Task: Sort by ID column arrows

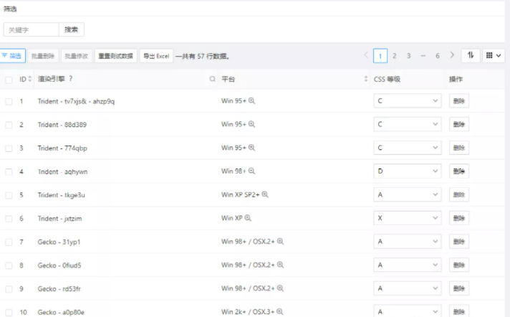Action: (x=30, y=79)
